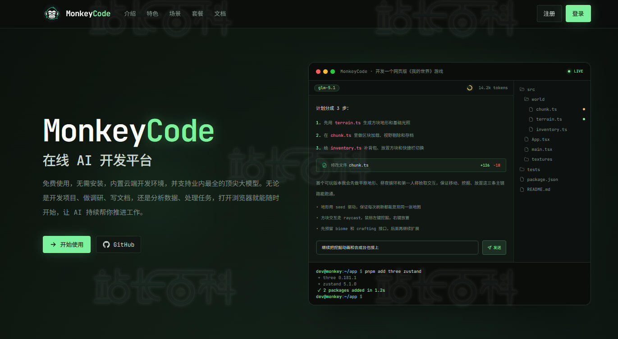Open the 套餐 navigation item

(x=197, y=14)
